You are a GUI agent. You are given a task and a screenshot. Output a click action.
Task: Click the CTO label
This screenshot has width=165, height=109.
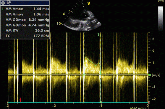[161, 1]
